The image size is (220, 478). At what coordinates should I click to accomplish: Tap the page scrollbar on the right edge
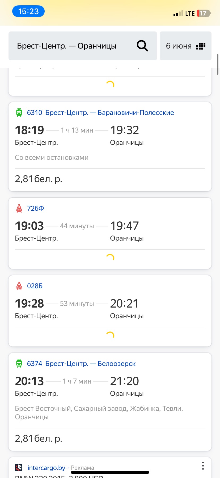218,64
